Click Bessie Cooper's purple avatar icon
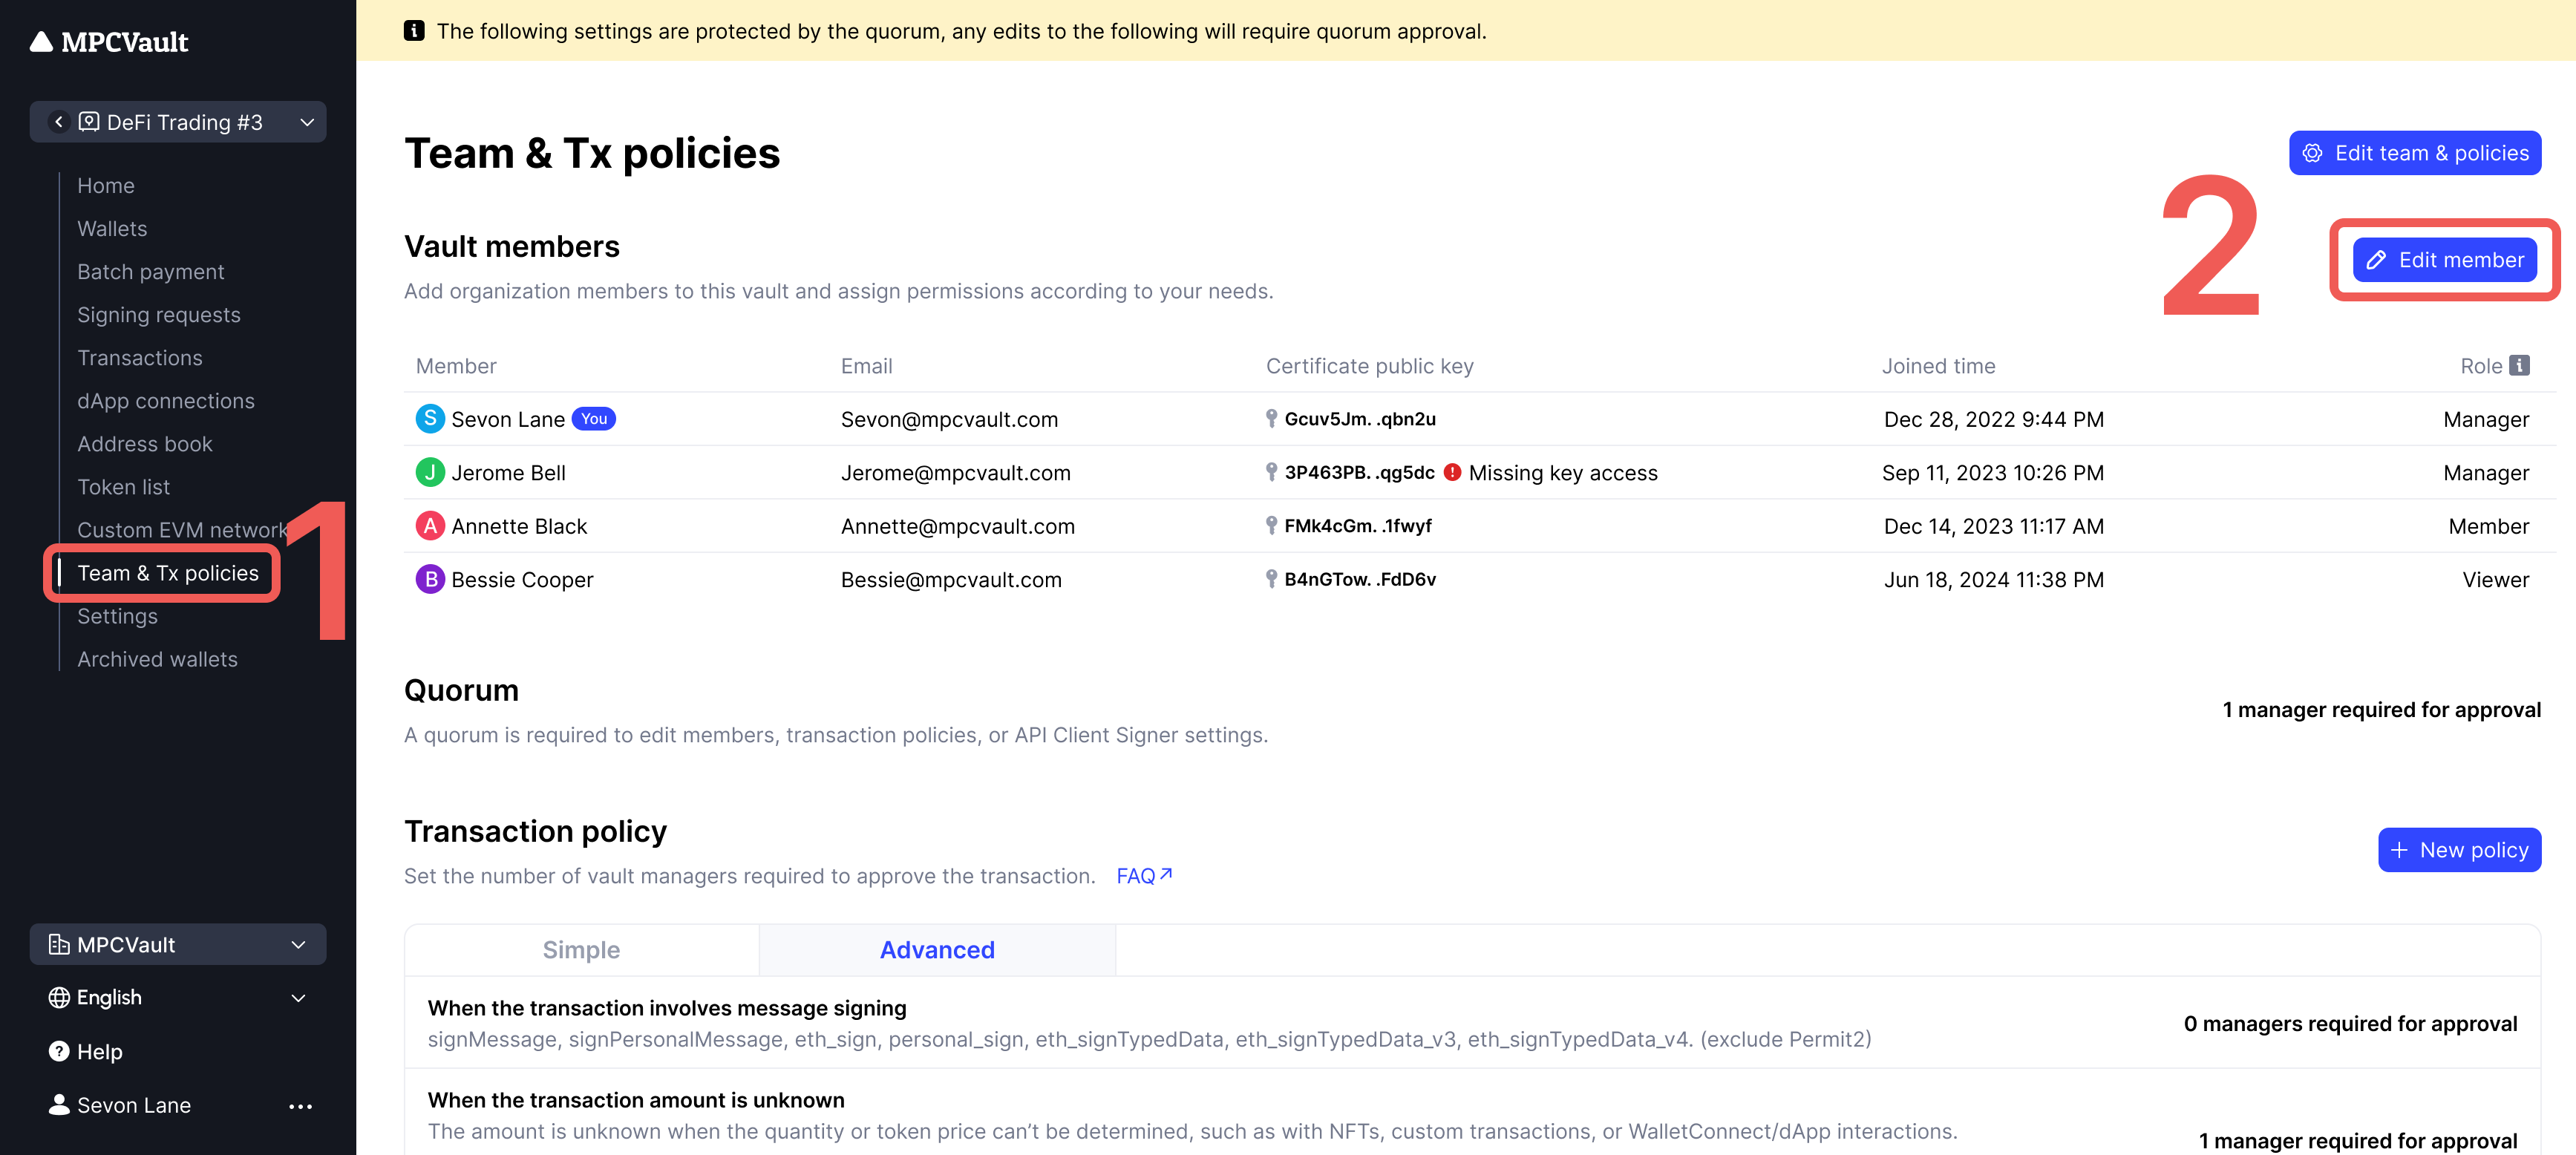This screenshot has width=2576, height=1155. (429, 579)
